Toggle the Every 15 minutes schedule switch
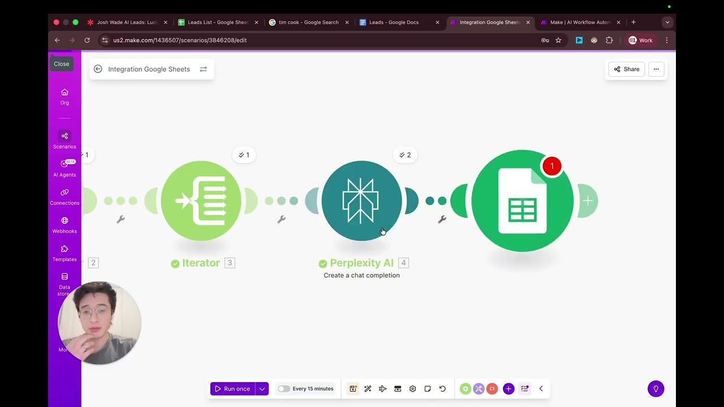Viewport: 724px width, 407px height. coord(283,389)
